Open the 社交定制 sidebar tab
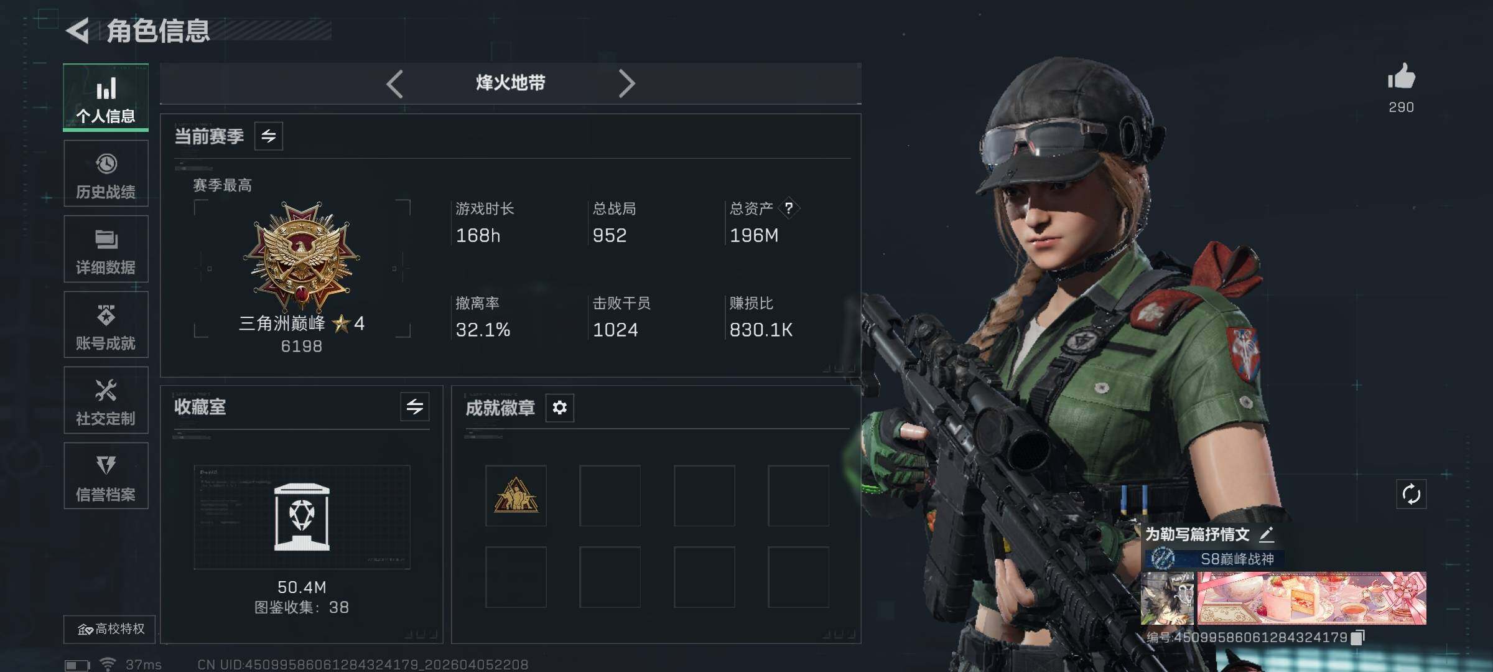Viewport: 1493px width, 672px height. tap(106, 400)
